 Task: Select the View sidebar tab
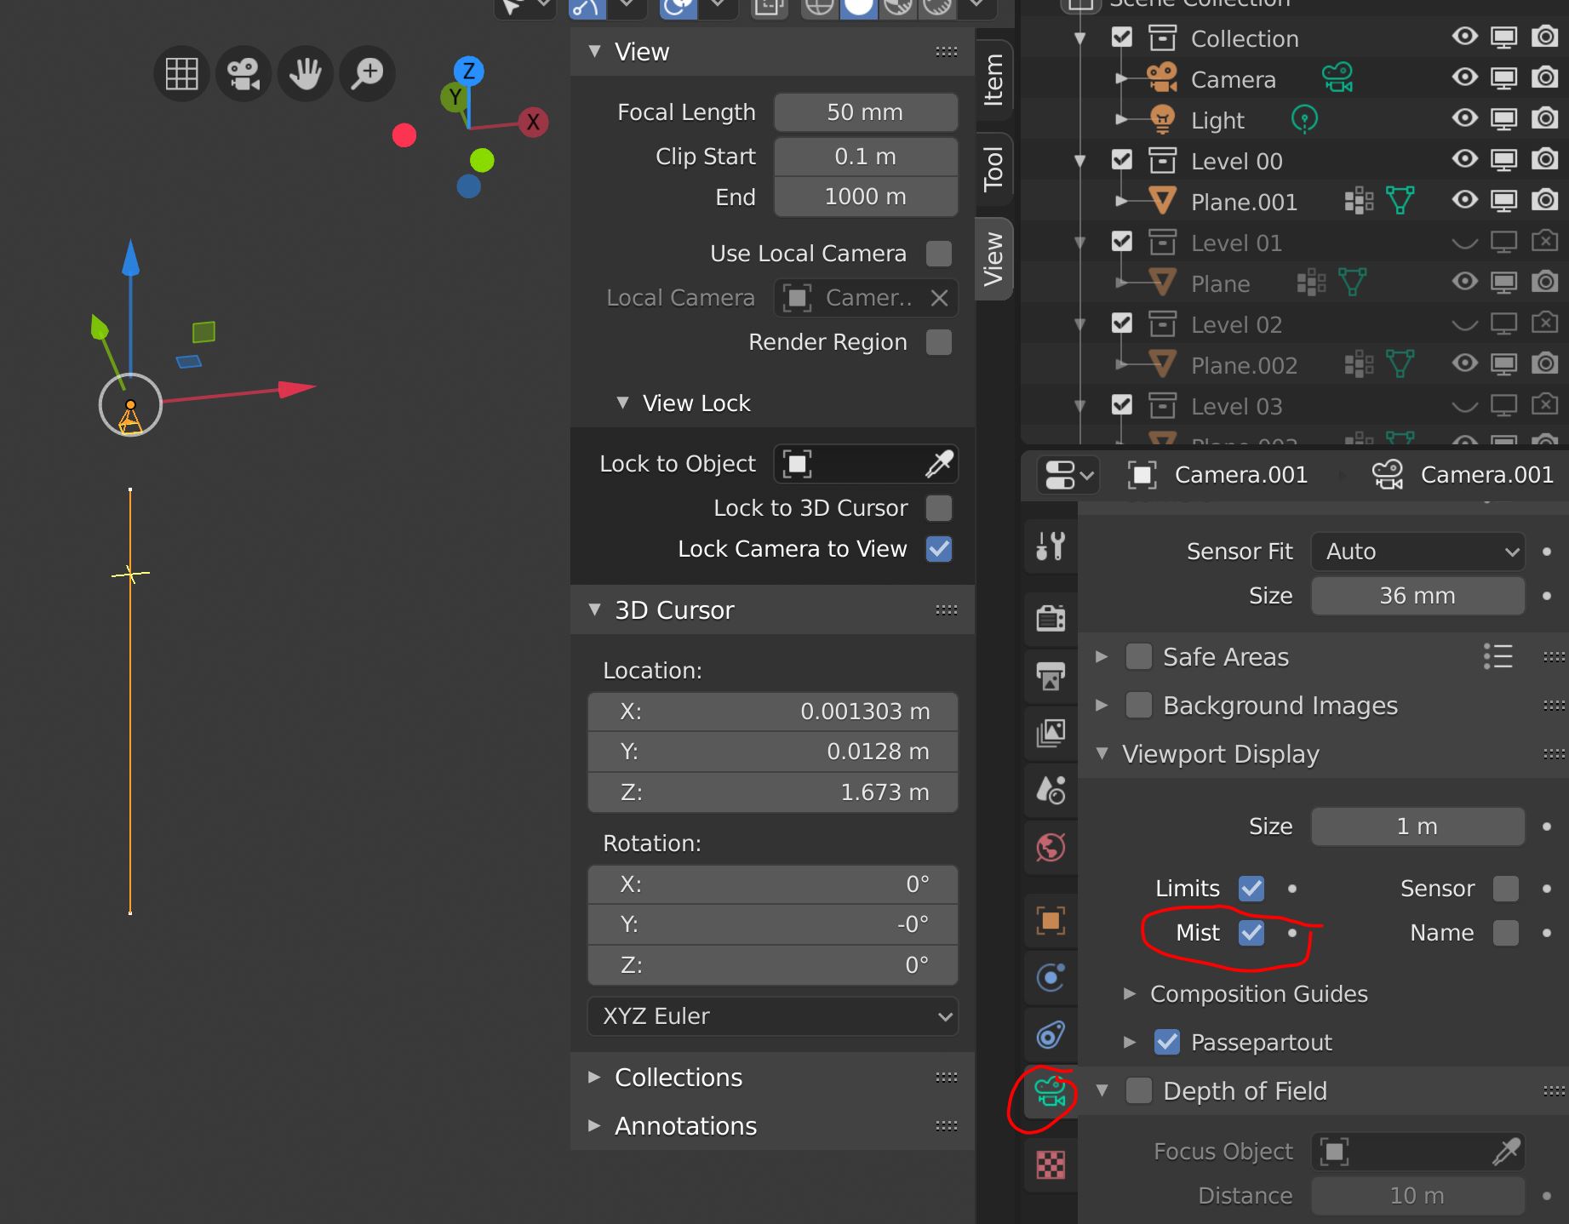point(994,259)
